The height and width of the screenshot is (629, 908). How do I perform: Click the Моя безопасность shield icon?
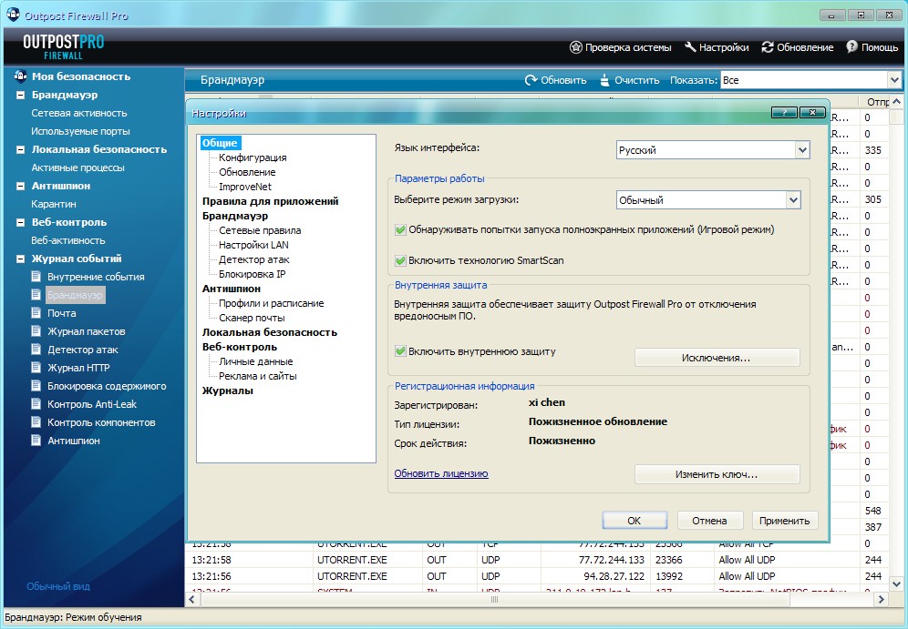tap(20, 76)
